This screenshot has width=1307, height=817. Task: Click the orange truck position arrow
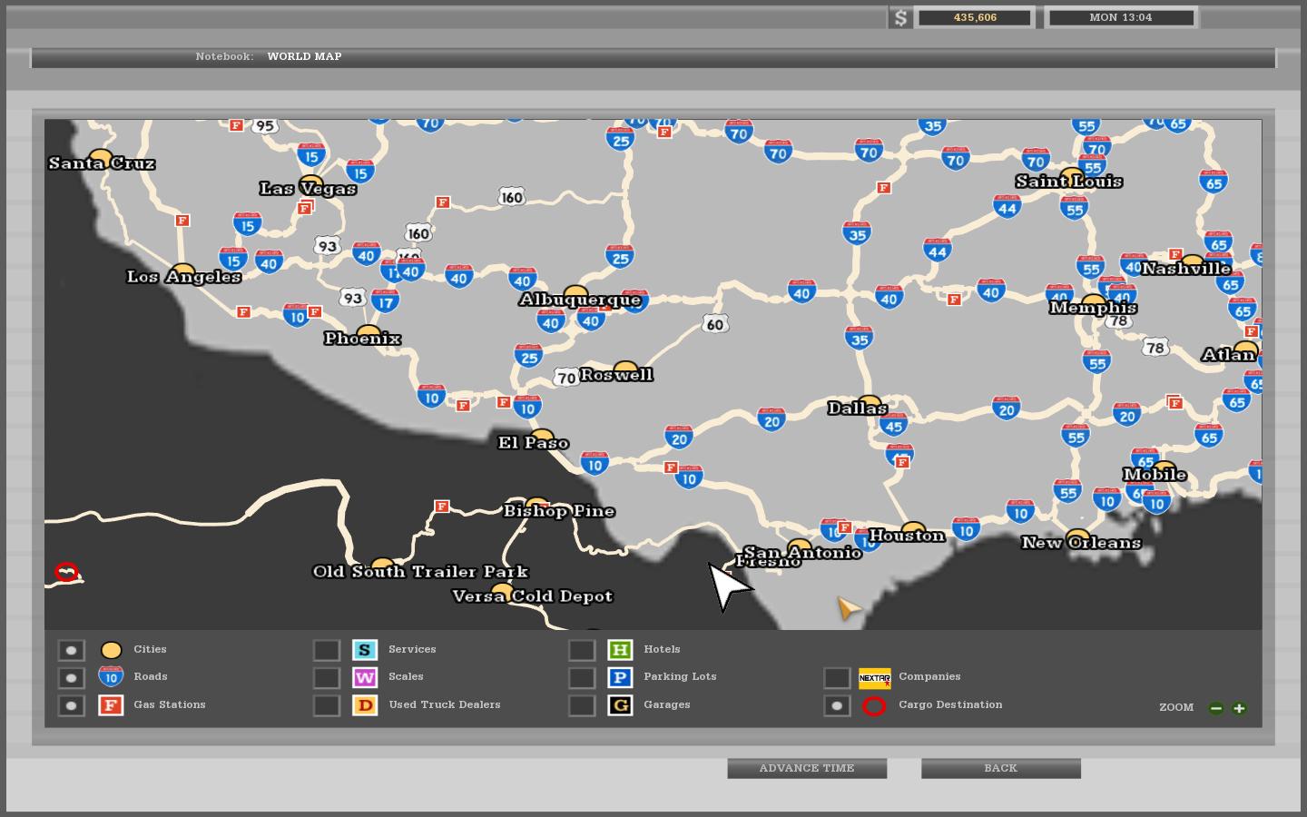[849, 608]
